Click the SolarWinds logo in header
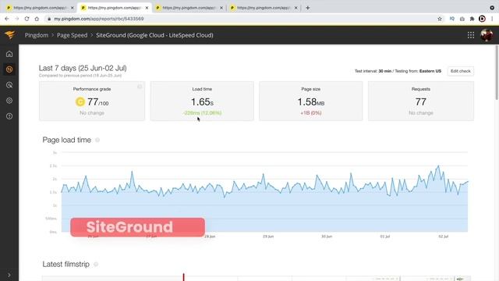The width and height of the screenshot is (499, 281). [10, 34]
